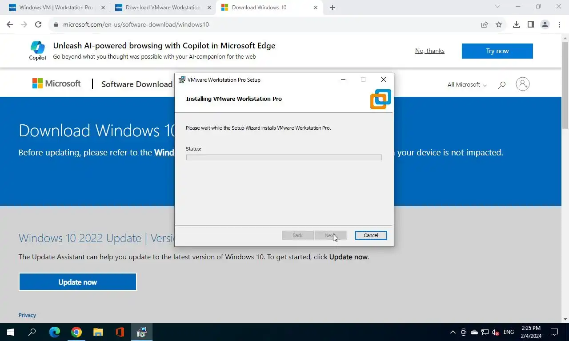Click the 'Download Windows 10' page heading
The image size is (569, 341).
[96, 130]
